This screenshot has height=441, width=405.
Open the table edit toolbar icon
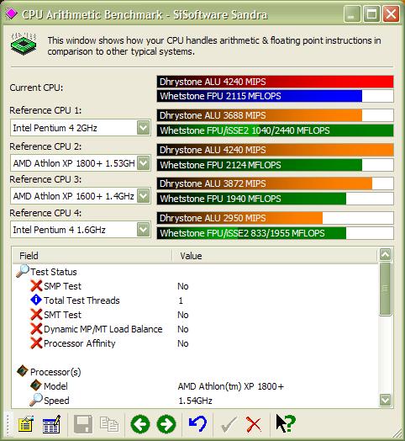coord(51,424)
